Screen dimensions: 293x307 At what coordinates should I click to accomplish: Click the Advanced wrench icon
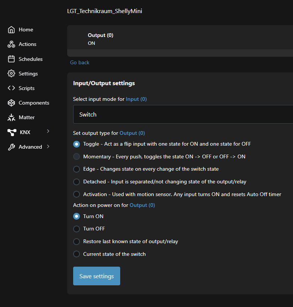pyautogui.click(x=11, y=147)
